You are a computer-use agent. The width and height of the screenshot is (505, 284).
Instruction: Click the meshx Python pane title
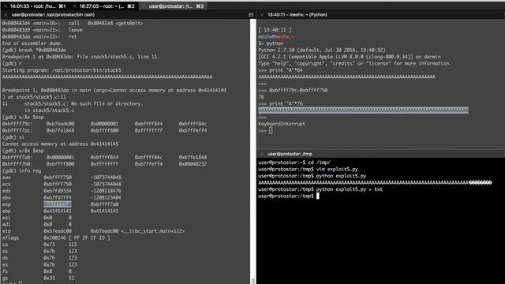click(297, 15)
